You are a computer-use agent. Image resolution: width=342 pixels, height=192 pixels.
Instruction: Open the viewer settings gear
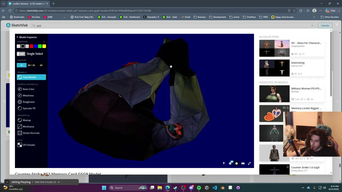230,163
